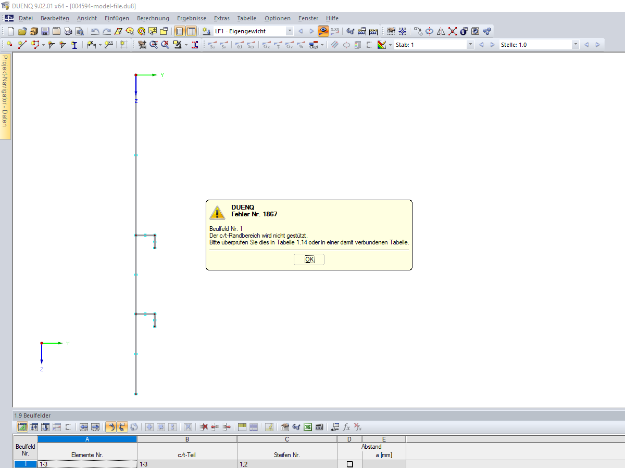This screenshot has width=625, height=468.
Task: Click the fx formula icon in table toolbar
Action: (346, 427)
